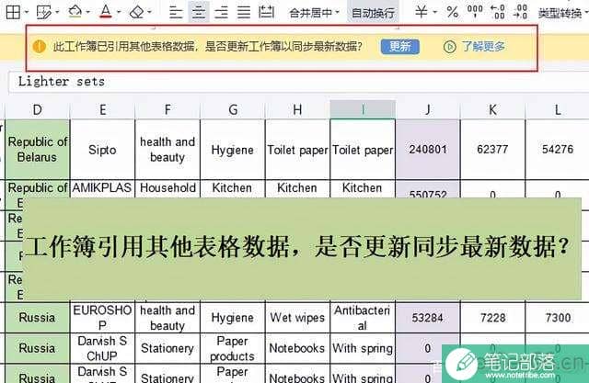This screenshot has height=383, width=589.
Task: Select the cell with value 54276
Action: click(558, 150)
